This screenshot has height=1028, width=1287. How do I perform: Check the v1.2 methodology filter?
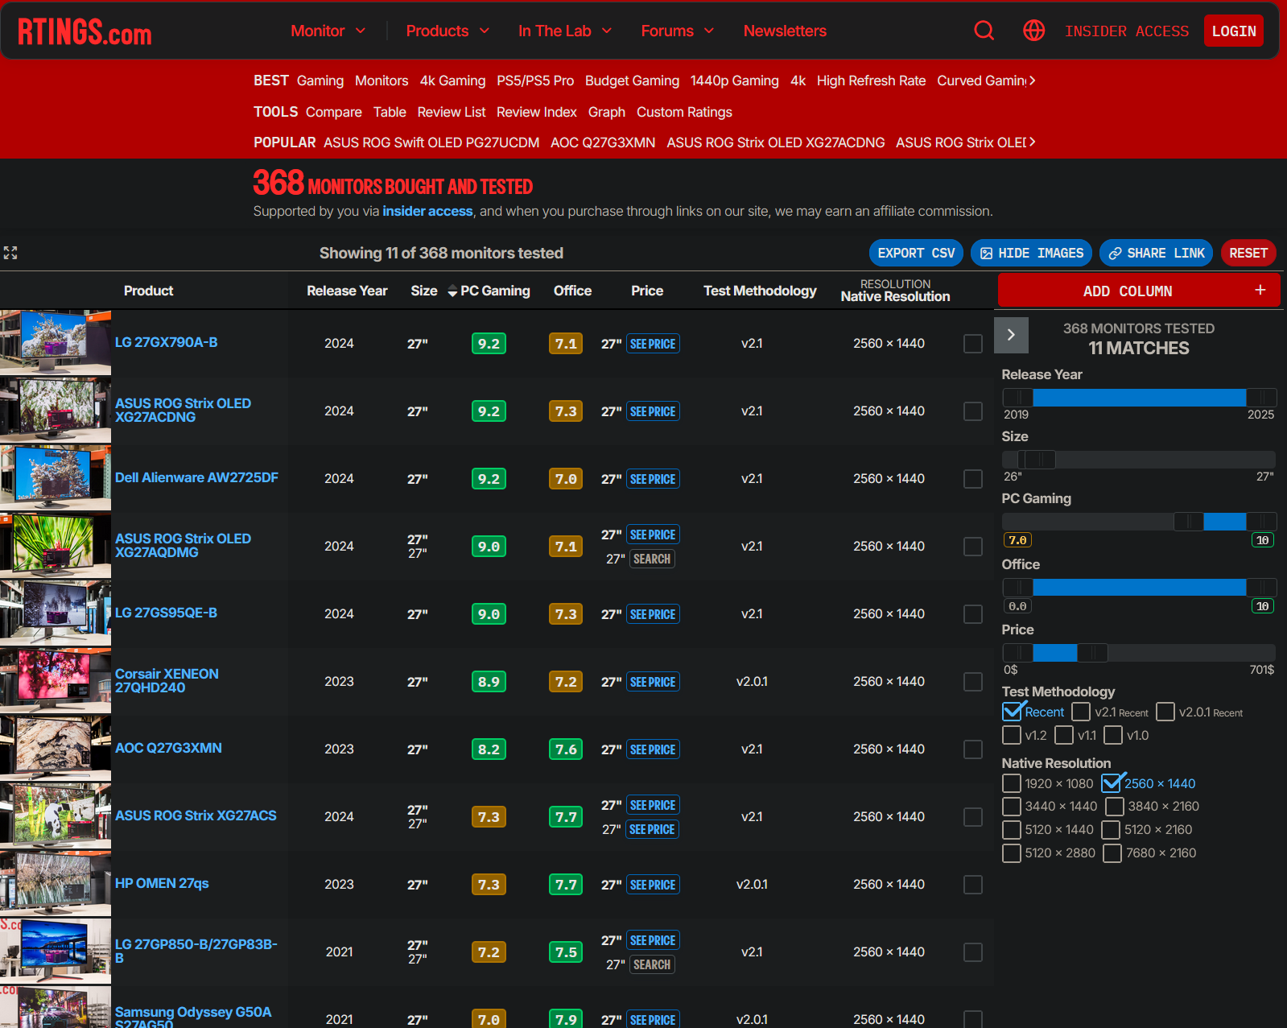click(1011, 735)
